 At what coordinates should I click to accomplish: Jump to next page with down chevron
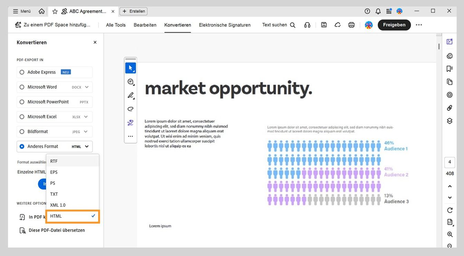[449, 197]
